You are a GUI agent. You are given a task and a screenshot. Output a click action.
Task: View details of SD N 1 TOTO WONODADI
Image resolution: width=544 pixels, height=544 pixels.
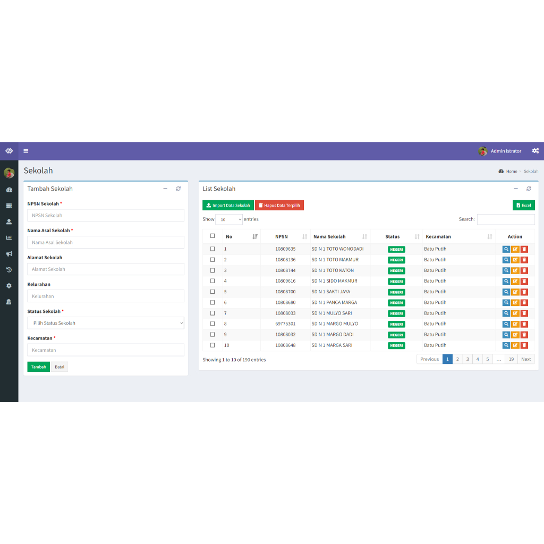tap(506, 249)
